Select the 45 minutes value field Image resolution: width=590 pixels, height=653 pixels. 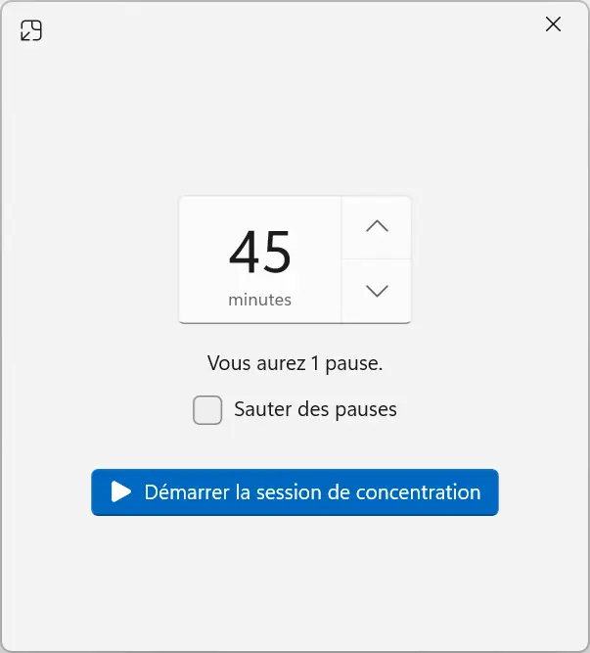[x=260, y=259]
